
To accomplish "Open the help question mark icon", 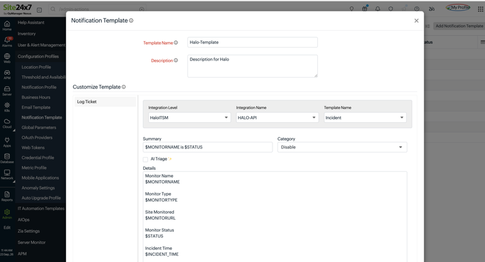I will pyautogui.click(x=416, y=9).
